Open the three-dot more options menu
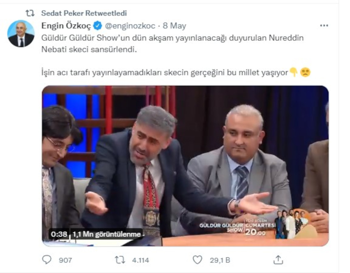The height and width of the screenshot is (273, 350). (324, 26)
